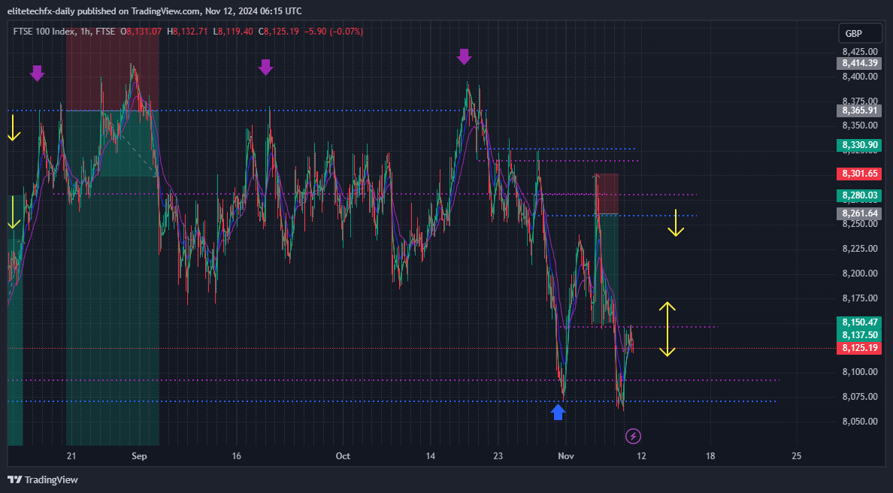Click the 8,365.91 price label
893x493 pixels.
coord(859,110)
